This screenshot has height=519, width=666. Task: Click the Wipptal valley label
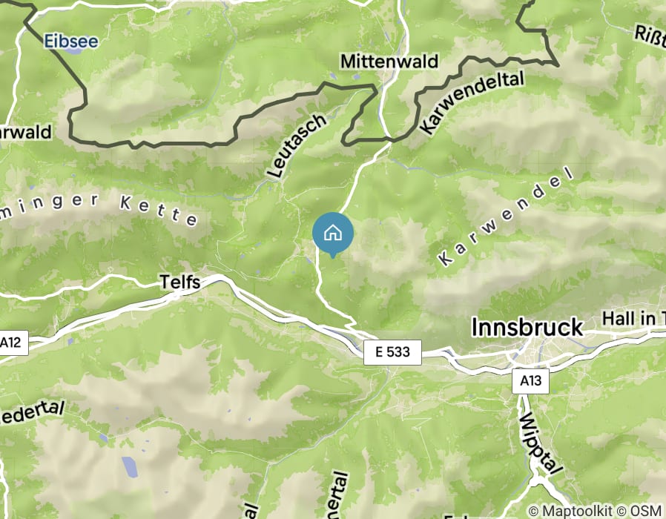[x=539, y=443]
